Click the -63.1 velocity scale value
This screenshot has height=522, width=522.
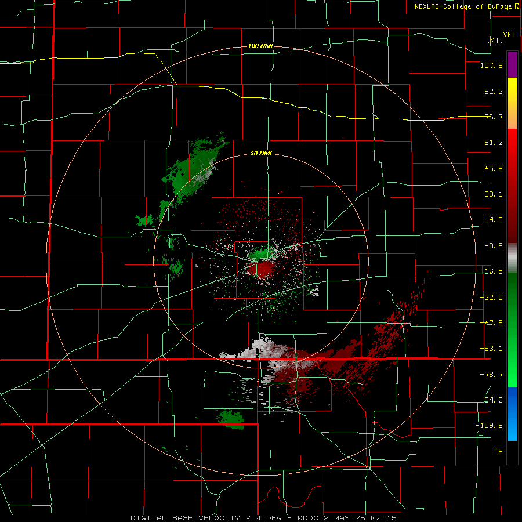[x=491, y=349]
